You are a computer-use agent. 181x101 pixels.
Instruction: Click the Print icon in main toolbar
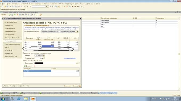click(x=19, y=7)
